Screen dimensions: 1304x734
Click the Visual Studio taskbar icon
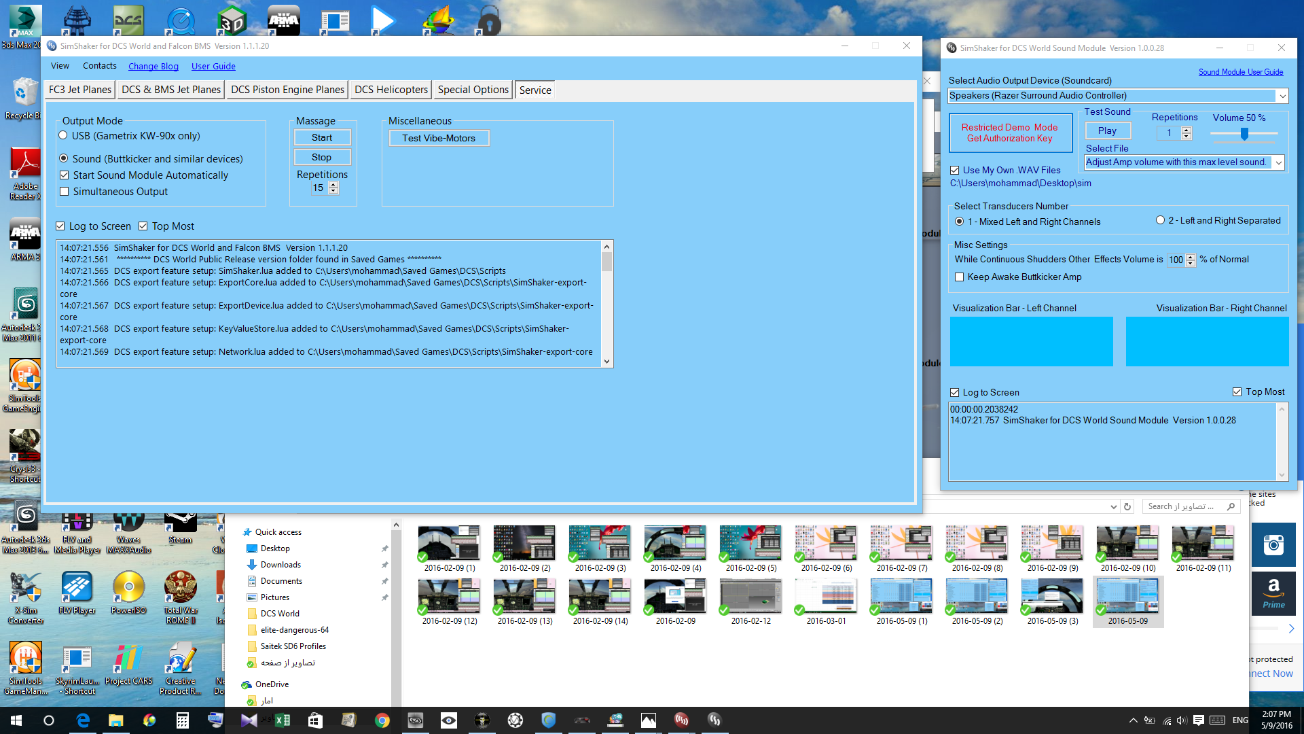coord(249,720)
